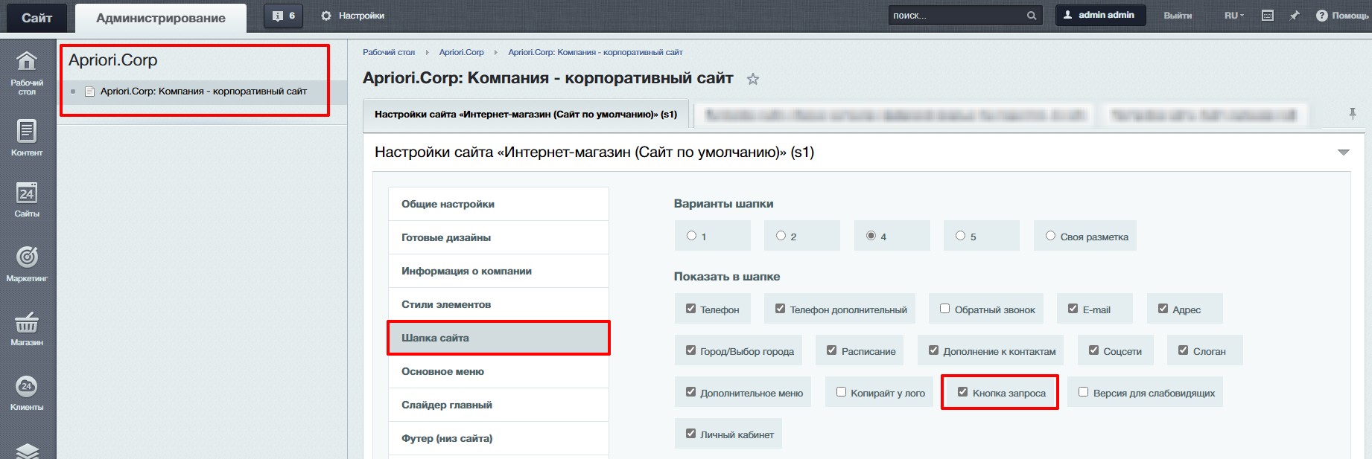Check the Версия для слабовидящих option

[x=1083, y=392]
